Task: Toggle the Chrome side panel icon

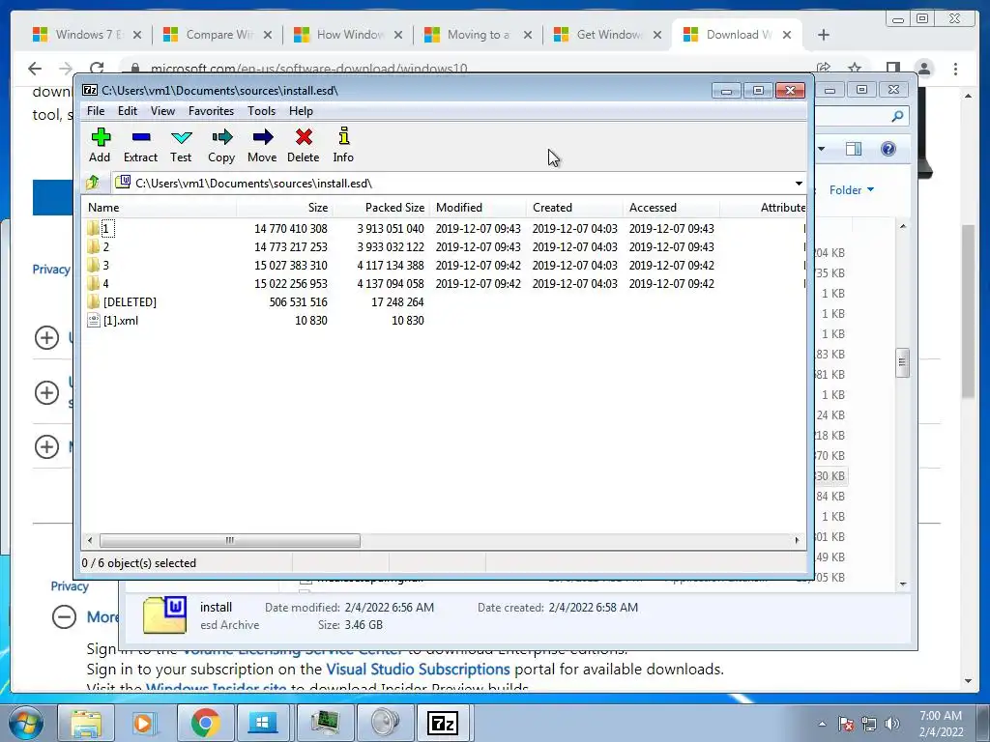Action: tap(892, 69)
